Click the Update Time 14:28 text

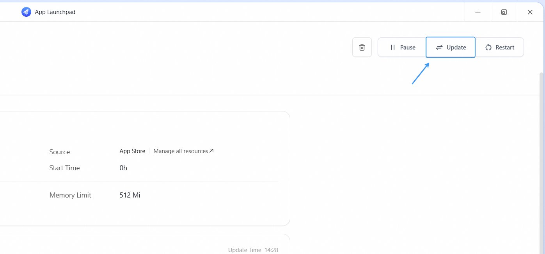[x=253, y=250]
